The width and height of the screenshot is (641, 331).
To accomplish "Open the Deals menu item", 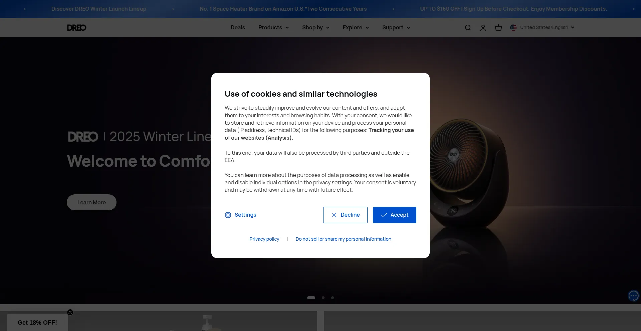I will (238, 28).
